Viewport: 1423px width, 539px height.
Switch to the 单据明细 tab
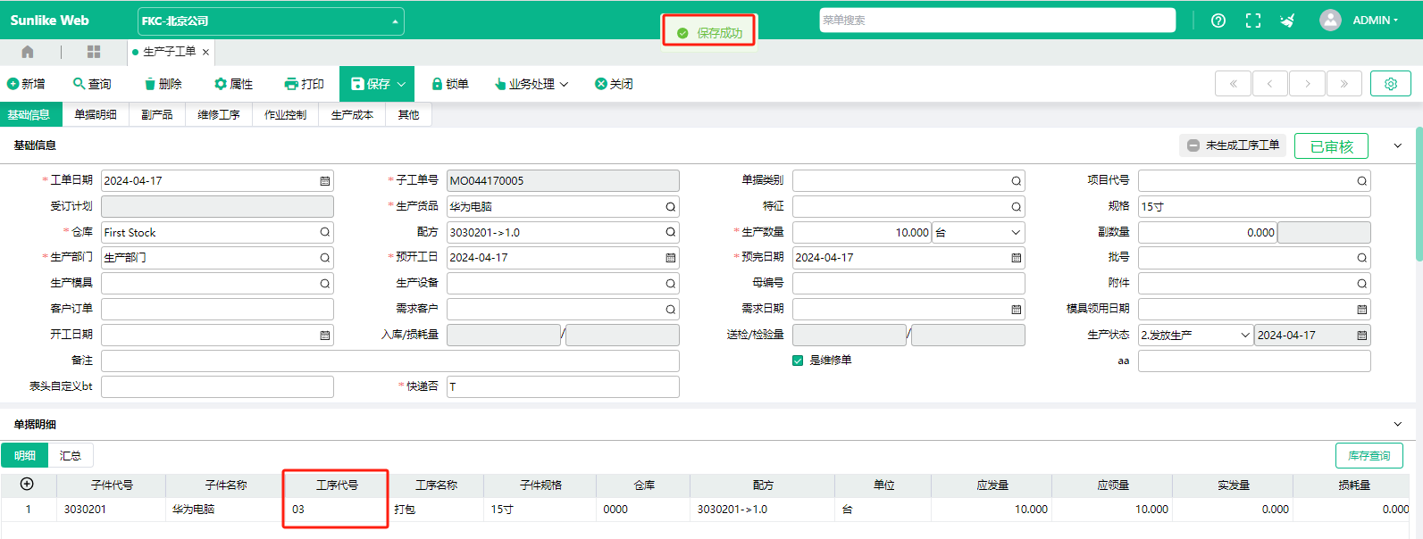[96, 115]
